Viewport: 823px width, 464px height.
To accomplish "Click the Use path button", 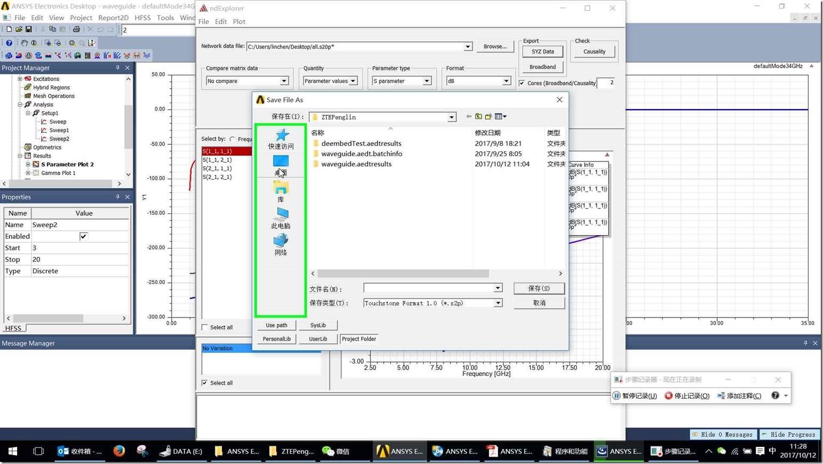I will click(x=276, y=325).
